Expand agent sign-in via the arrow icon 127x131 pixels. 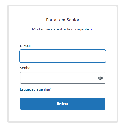91,29
